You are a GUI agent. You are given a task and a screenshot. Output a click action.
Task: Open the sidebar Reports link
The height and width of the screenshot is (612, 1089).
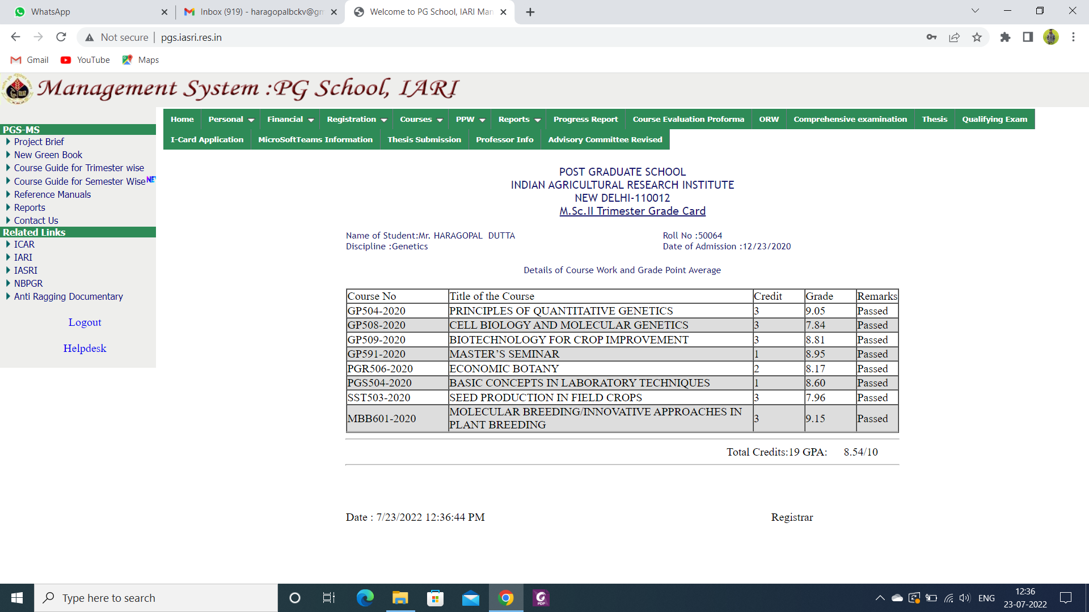pyautogui.click(x=29, y=207)
